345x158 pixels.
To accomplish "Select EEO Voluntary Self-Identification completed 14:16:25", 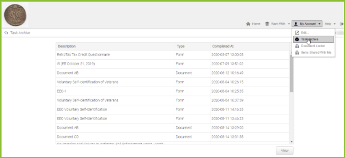I will click(x=173, y=109).
